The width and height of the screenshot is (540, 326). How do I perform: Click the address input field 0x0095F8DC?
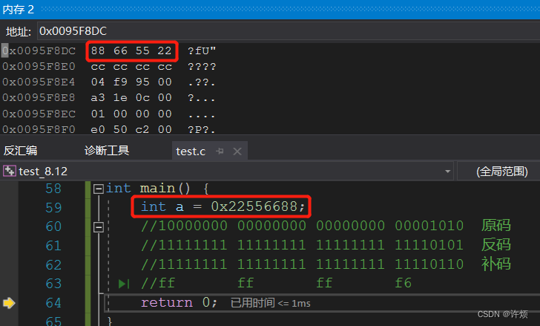[x=289, y=31]
